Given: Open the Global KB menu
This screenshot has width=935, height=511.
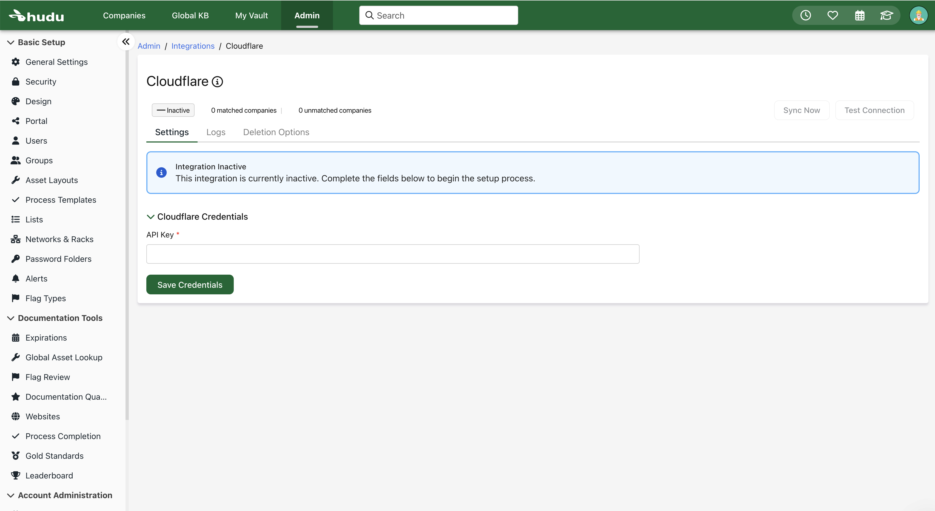Looking at the screenshot, I should point(190,16).
